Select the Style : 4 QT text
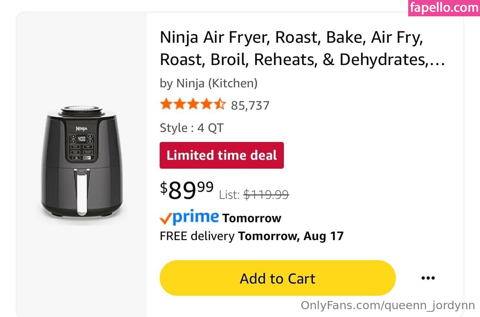Image resolution: width=480 pixels, height=317 pixels. [191, 128]
